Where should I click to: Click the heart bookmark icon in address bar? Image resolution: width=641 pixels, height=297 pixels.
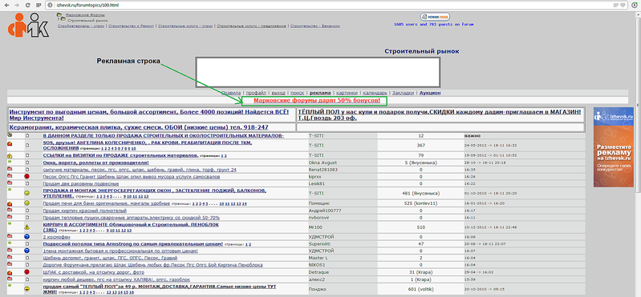[623, 5]
